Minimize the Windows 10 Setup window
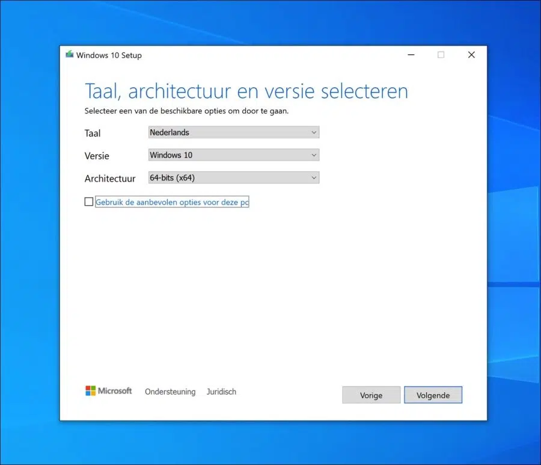 click(x=411, y=55)
